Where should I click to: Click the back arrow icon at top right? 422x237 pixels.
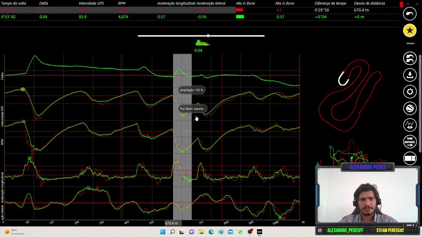(410, 14)
